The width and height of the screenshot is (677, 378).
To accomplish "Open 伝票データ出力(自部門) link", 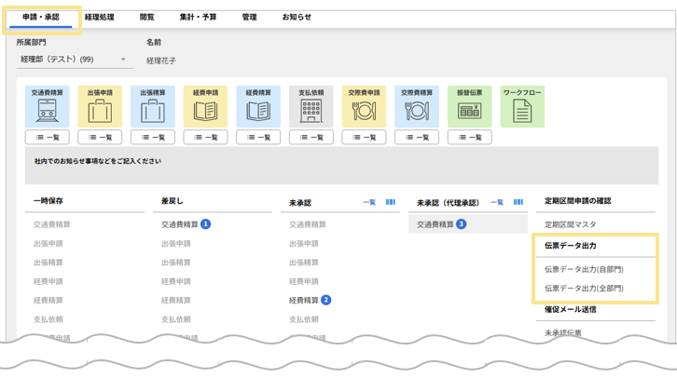I will [x=584, y=269].
